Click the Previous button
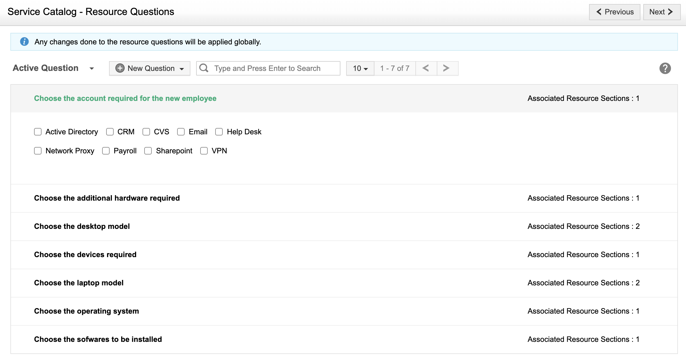Viewport: 686px width, 358px height. [614, 12]
